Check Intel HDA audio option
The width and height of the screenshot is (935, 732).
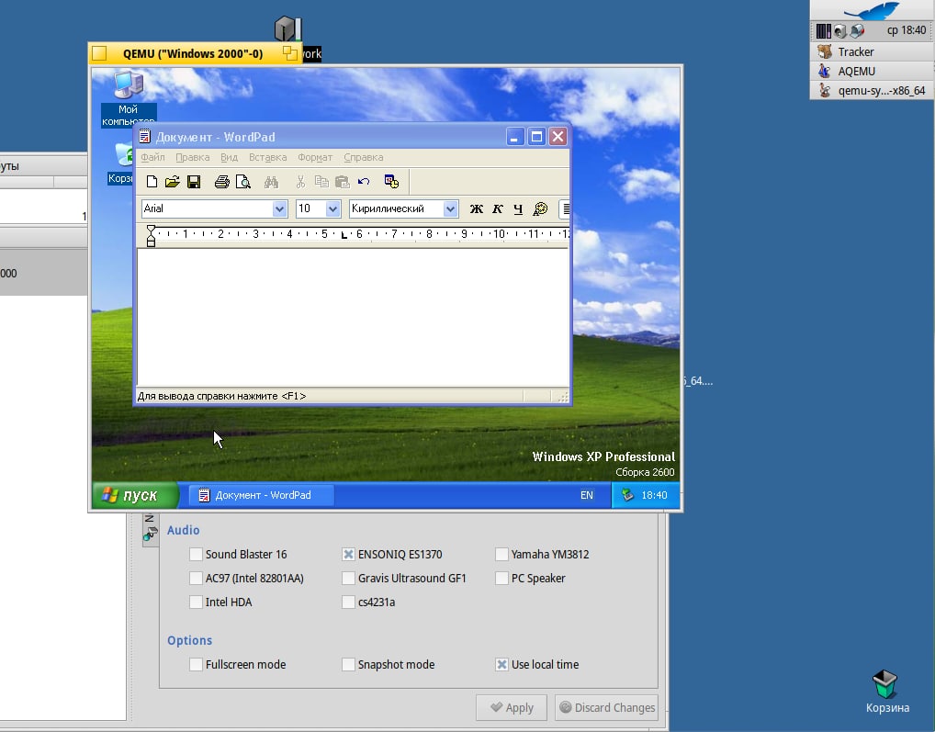click(x=196, y=602)
